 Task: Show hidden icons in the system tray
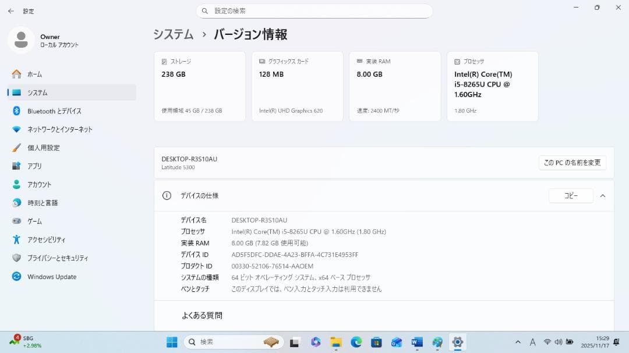pyautogui.click(x=517, y=342)
